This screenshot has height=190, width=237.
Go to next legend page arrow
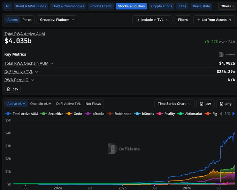234,114
